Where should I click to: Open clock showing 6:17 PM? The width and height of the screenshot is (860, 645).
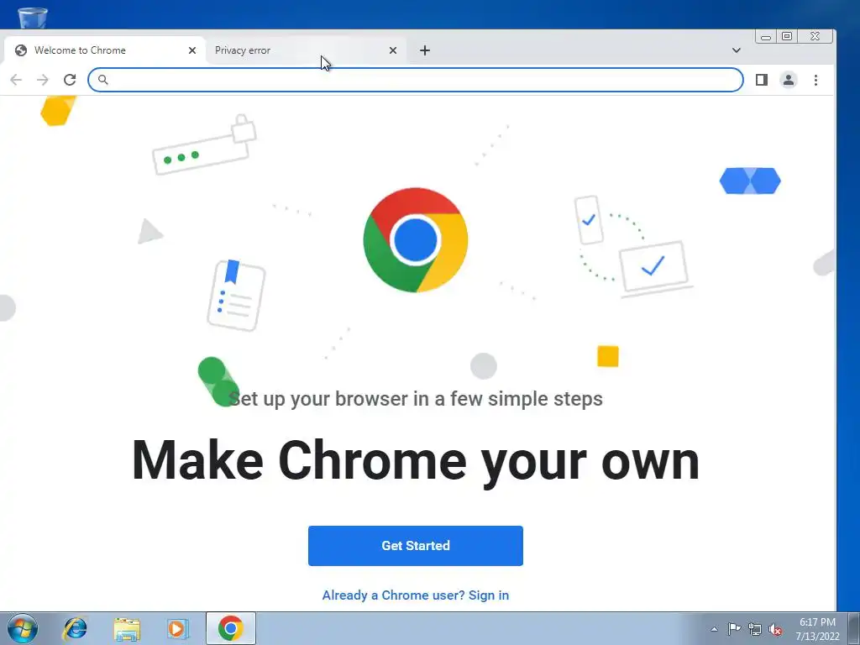click(x=817, y=629)
